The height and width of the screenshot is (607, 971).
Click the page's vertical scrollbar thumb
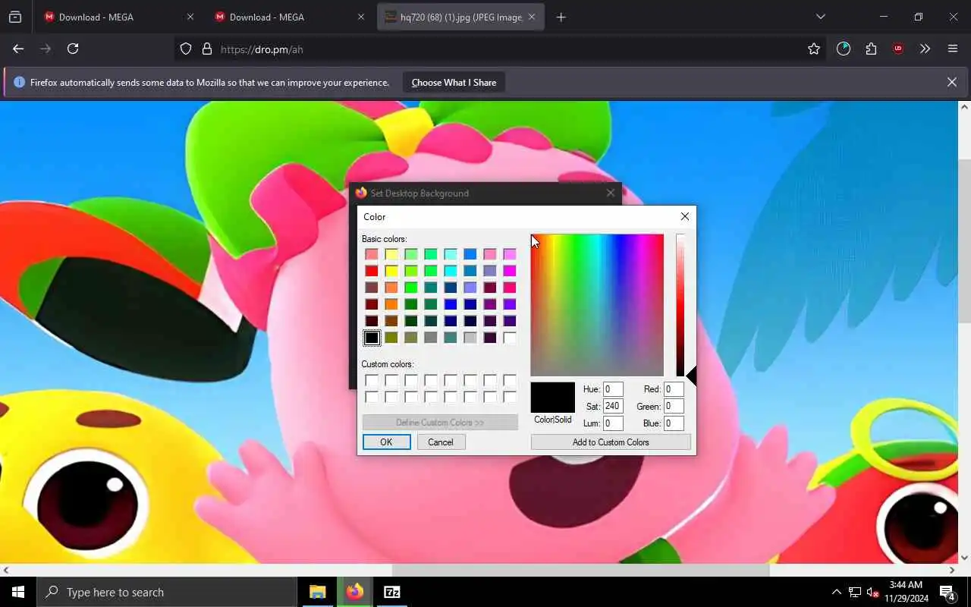coord(964,241)
